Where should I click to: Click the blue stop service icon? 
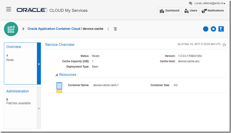point(213,29)
